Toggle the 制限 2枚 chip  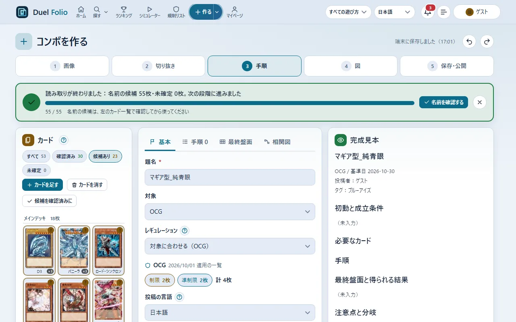[x=160, y=280]
